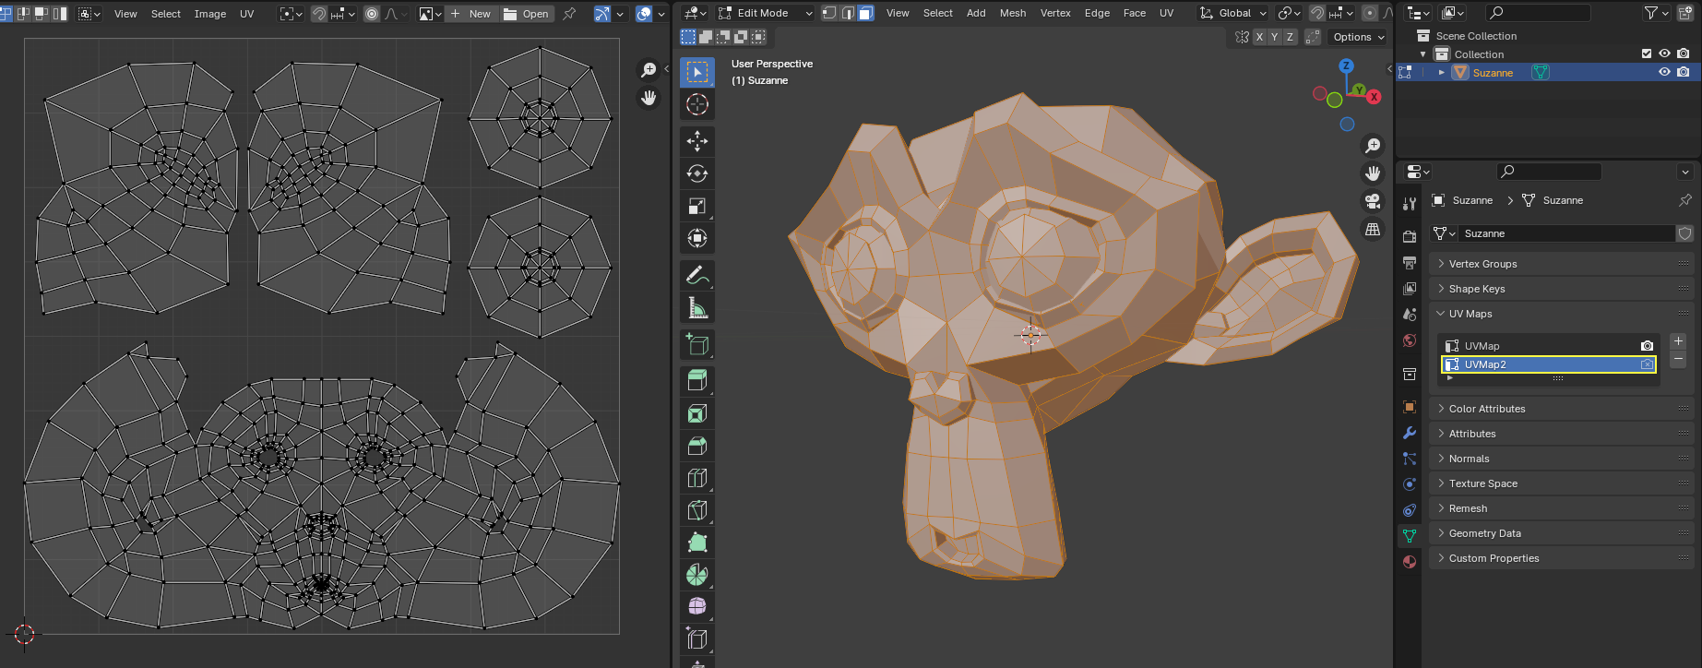1702x668 pixels.
Task: Hide Suzanne in viewport via eye icon
Action: [x=1664, y=72]
